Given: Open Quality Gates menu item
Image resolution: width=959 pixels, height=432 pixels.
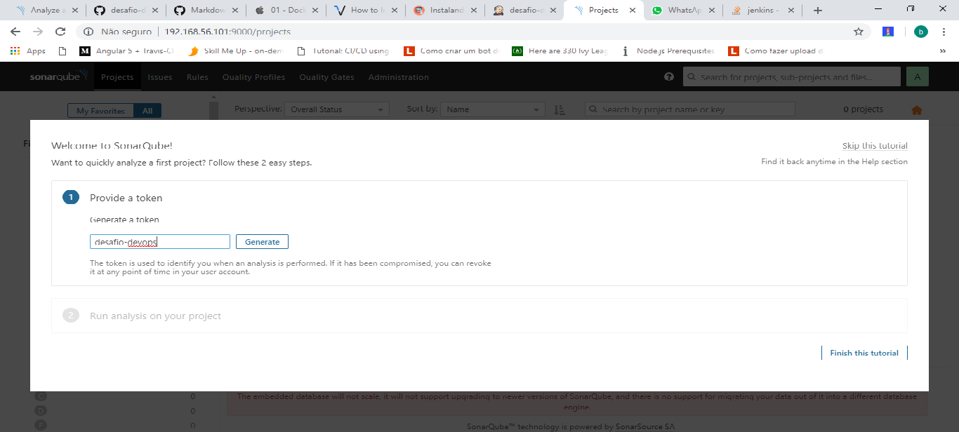Looking at the screenshot, I should click(x=326, y=77).
